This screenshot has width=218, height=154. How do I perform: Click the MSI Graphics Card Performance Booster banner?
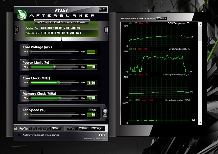click(62, 22)
